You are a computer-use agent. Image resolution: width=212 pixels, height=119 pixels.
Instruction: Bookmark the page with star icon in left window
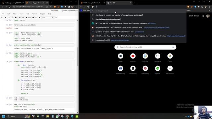point(51,7)
